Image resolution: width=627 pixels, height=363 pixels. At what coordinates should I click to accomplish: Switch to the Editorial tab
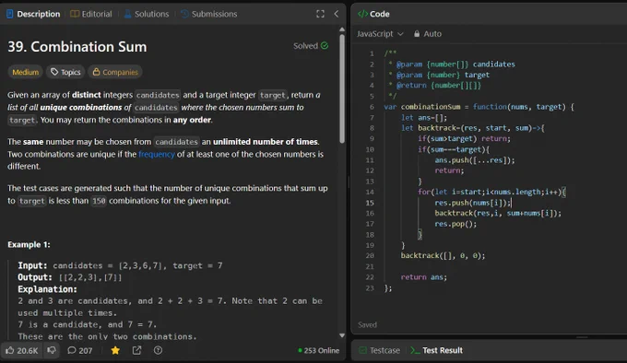coord(91,14)
